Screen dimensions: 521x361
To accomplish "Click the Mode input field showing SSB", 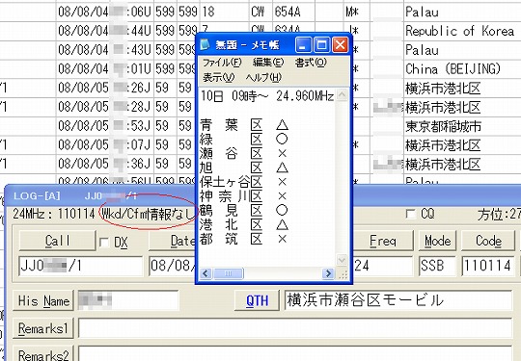I will coord(437,266).
